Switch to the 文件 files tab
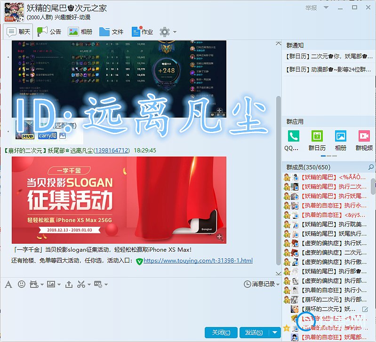This screenshot has height=342, width=376. pyautogui.click(x=112, y=32)
